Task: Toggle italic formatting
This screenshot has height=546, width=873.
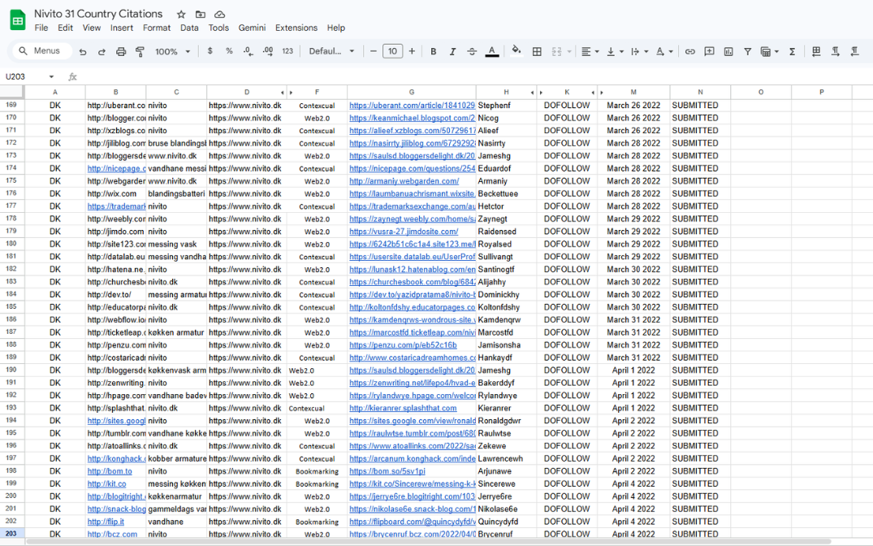Action: [453, 51]
